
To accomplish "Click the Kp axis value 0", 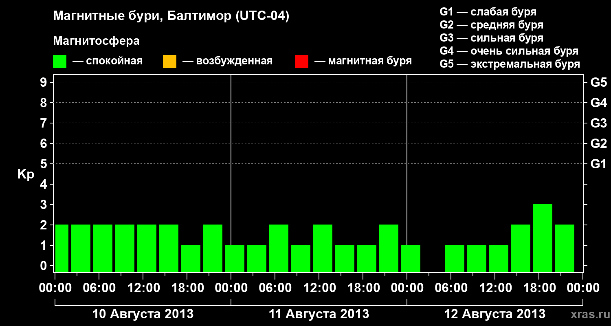I will [44, 266].
